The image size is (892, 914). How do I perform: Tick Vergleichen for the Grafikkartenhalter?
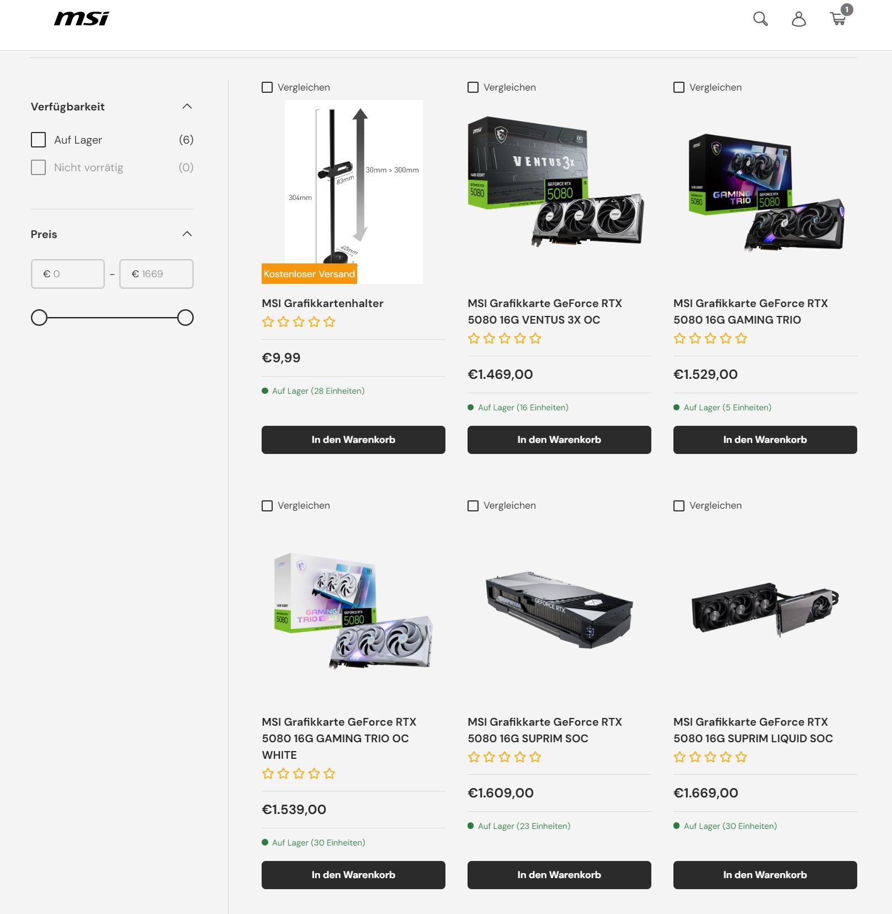click(267, 87)
